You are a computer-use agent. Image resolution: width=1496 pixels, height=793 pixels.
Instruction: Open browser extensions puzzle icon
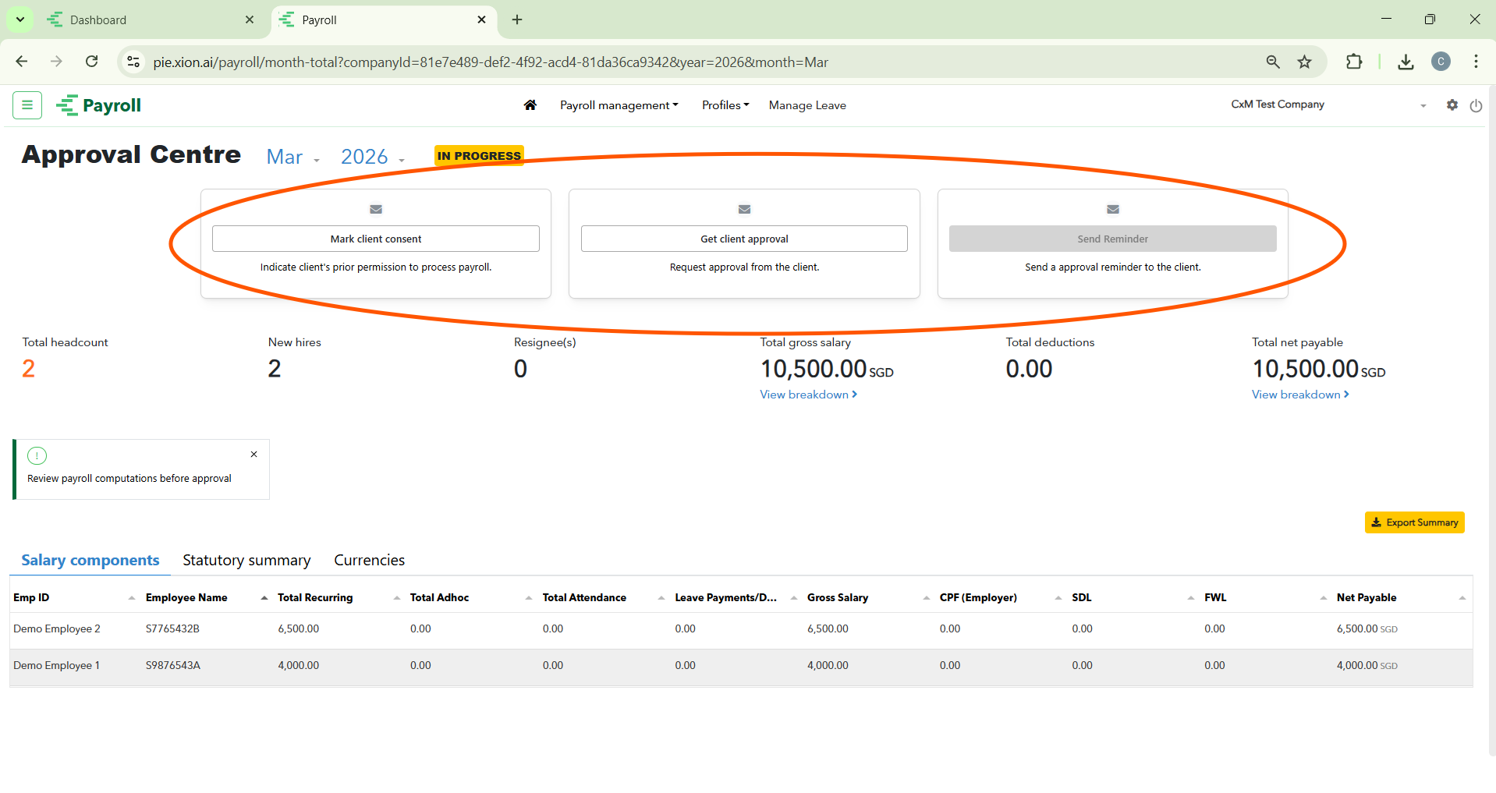pyautogui.click(x=1354, y=62)
